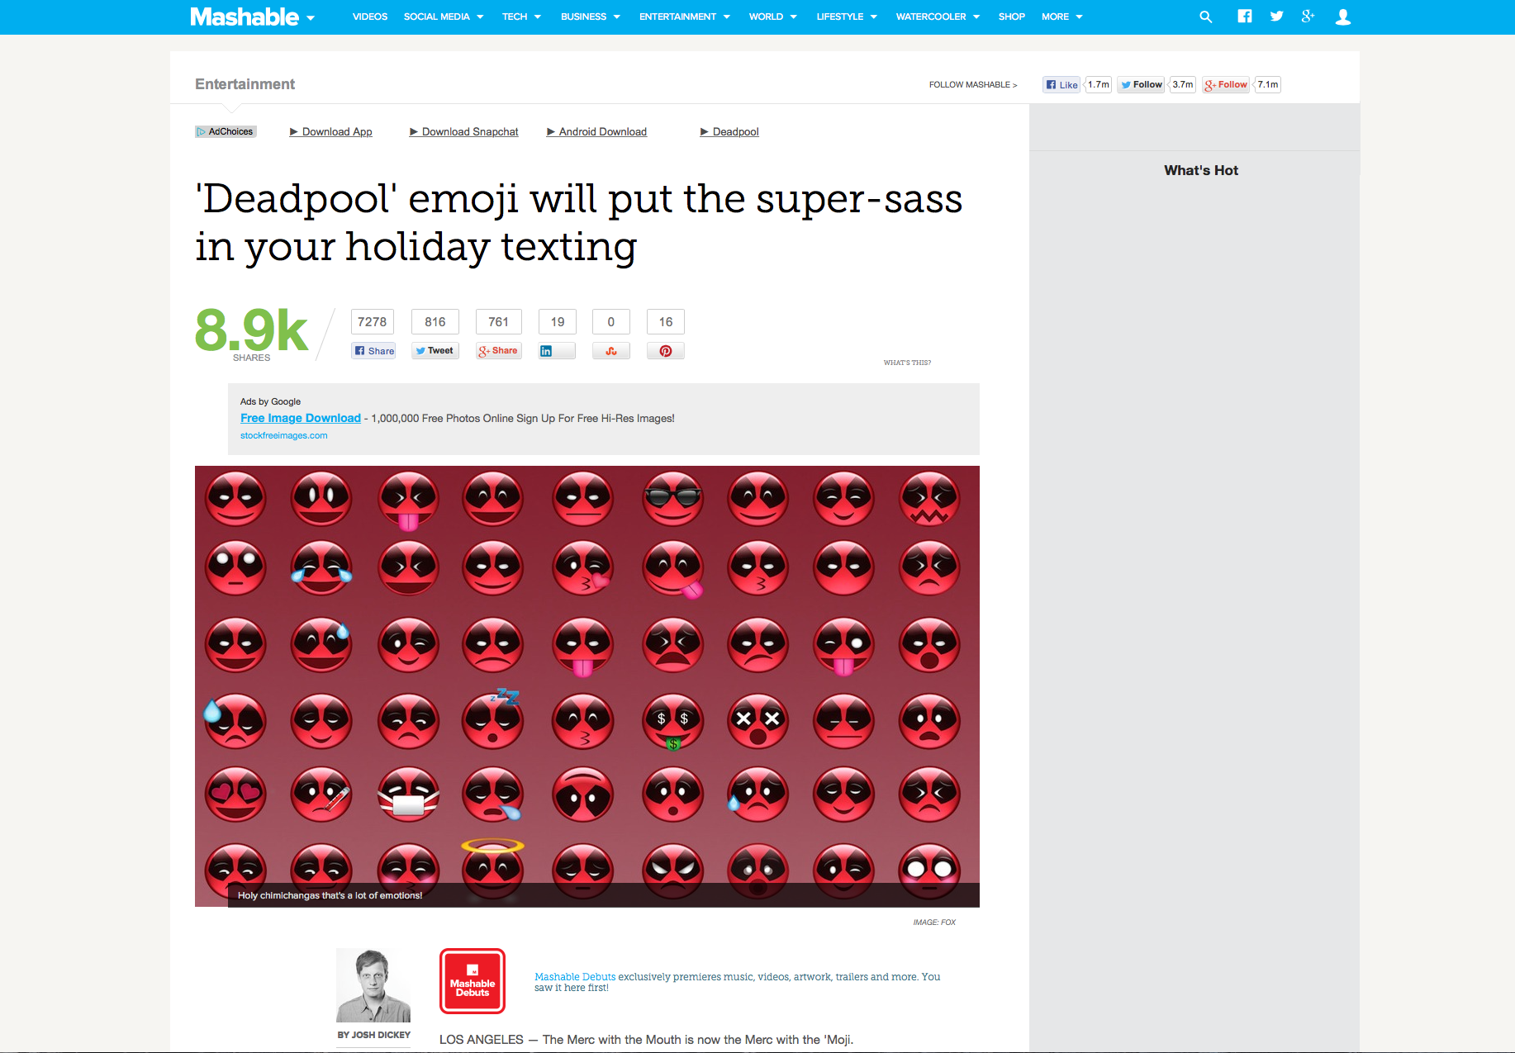Click Follow Mashable text
The image size is (1515, 1053).
pyautogui.click(x=973, y=84)
